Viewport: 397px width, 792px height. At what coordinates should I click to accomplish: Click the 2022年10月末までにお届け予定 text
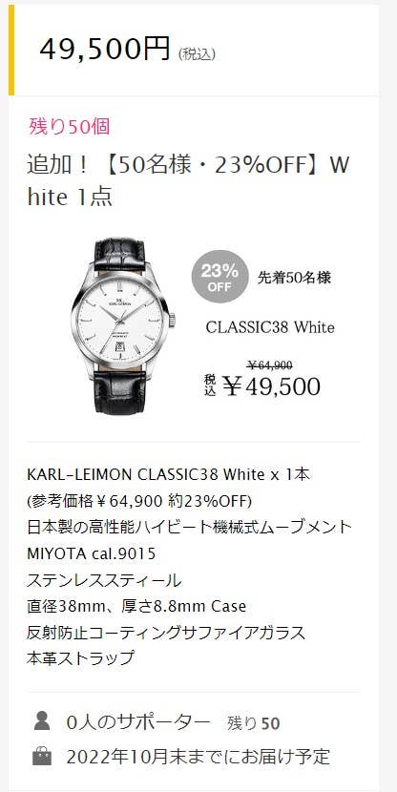point(198,757)
